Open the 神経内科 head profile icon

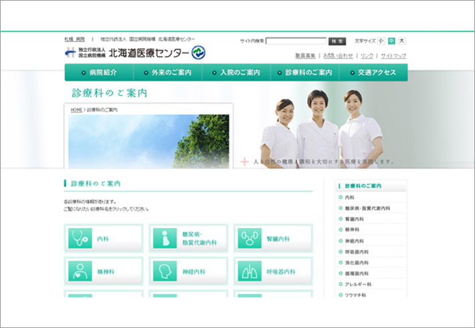point(164,271)
